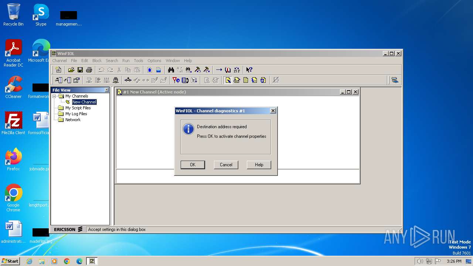Click the Redo toolbar icon
The height and width of the screenshot is (266, 473).
pos(110,70)
